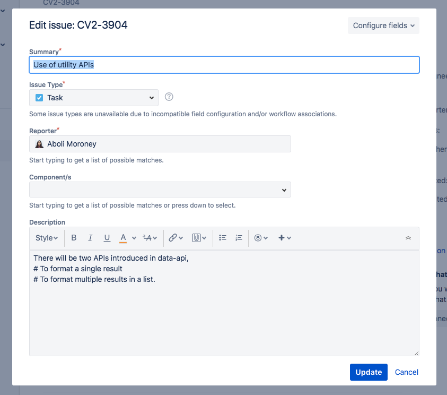
Task: Click the Task type checkbox icon
Action: 39,98
